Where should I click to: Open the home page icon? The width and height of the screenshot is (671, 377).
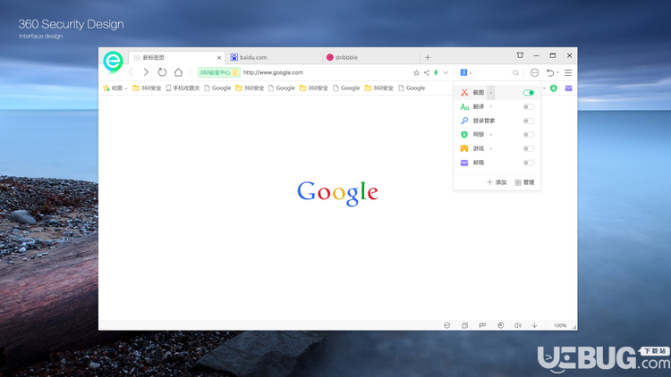pos(178,72)
